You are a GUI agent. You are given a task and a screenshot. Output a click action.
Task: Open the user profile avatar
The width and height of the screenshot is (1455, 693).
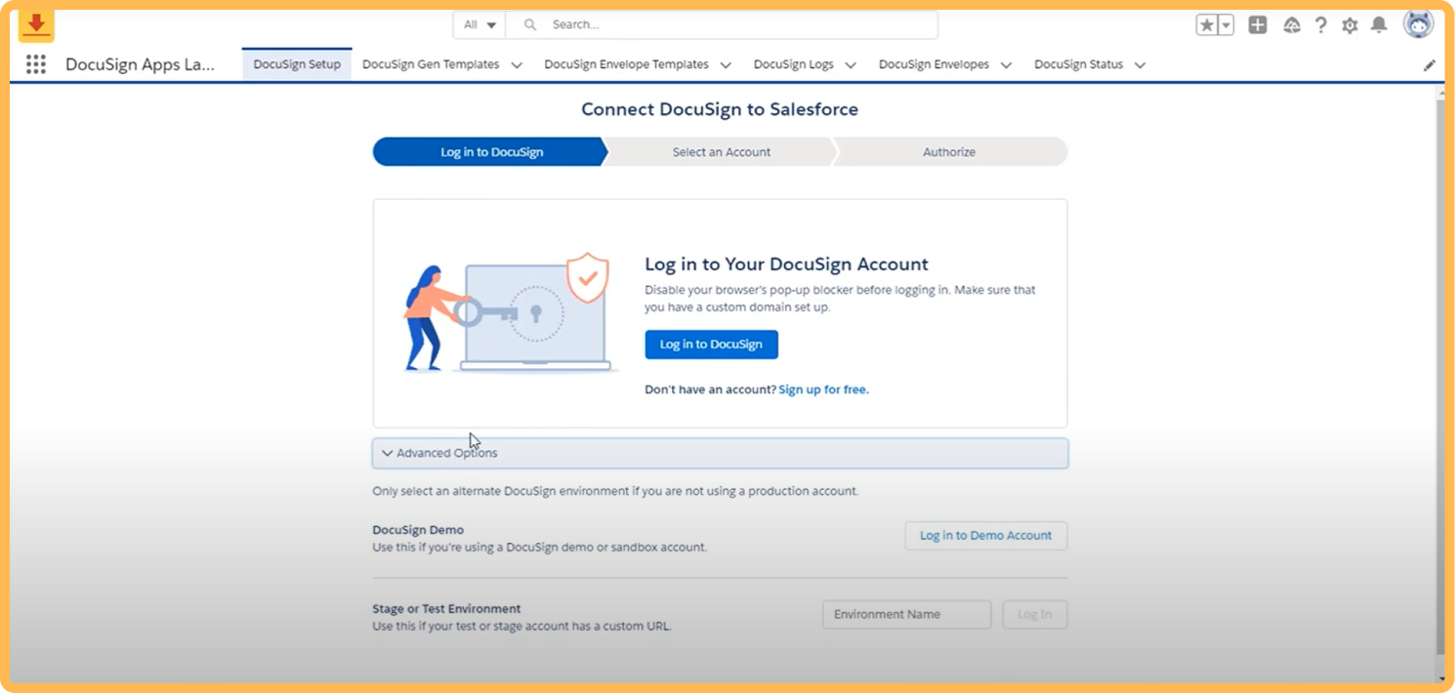(x=1418, y=23)
